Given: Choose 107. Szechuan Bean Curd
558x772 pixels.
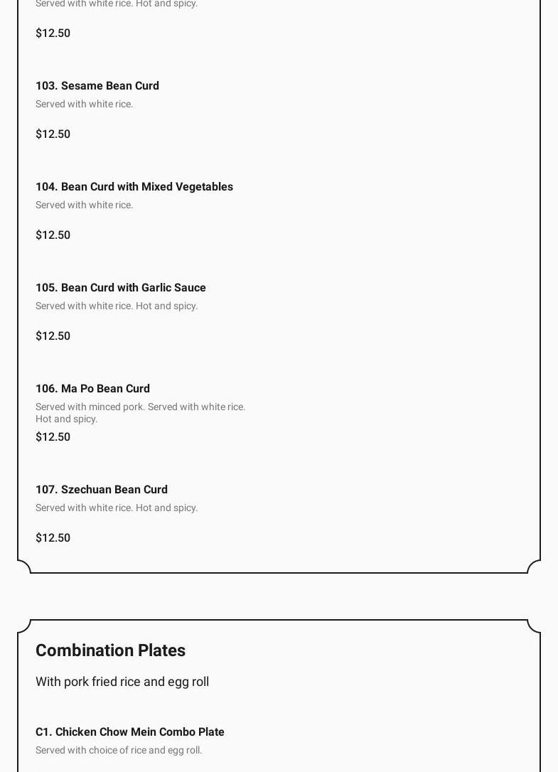Looking at the screenshot, I should (x=102, y=489).
